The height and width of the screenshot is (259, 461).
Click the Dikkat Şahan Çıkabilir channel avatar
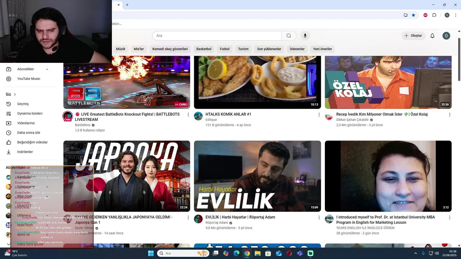click(x=329, y=116)
